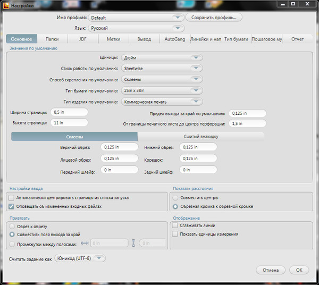
Task: Click the horizontal gap icon beside Промежутки между полосами
Action: [83, 243]
